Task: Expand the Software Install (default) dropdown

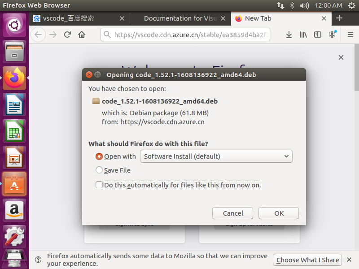Action: [216, 156]
